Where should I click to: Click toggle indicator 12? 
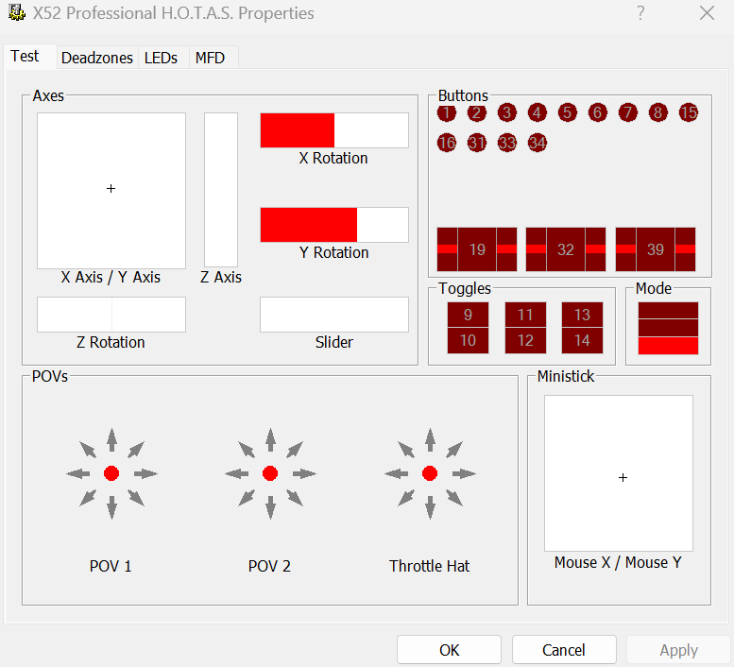tap(525, 340)
